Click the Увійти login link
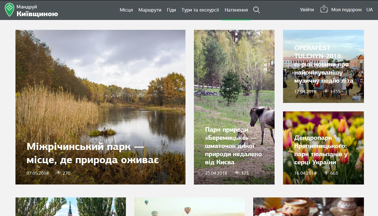 point(307,10)
